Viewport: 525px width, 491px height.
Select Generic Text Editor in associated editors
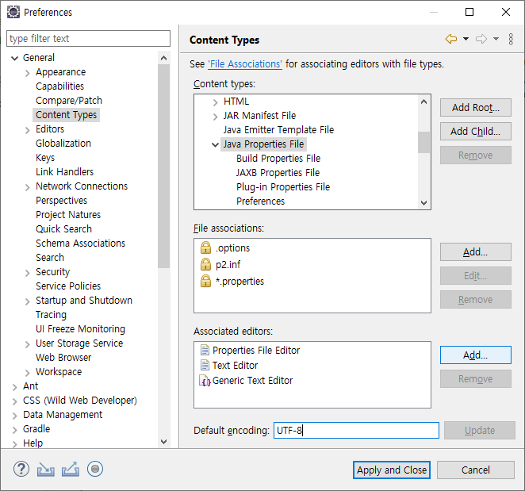coord(252,381)
